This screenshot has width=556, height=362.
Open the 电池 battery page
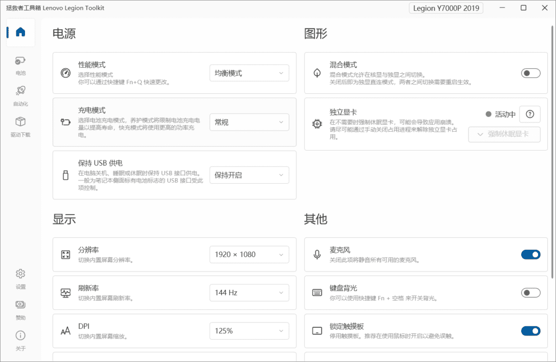[x=21, y=66]
